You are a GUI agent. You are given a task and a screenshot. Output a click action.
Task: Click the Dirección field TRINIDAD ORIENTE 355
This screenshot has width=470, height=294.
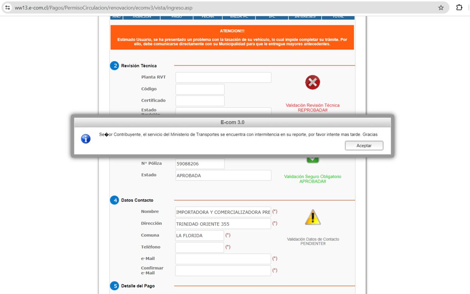pos(223,224)
